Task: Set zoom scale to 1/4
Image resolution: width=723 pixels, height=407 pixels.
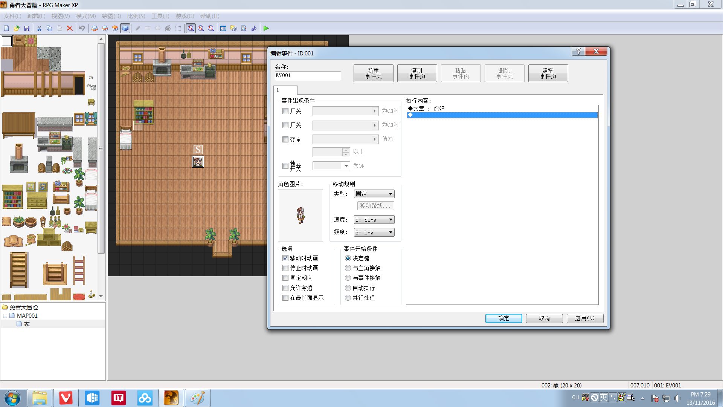Action: click(211, 28)
